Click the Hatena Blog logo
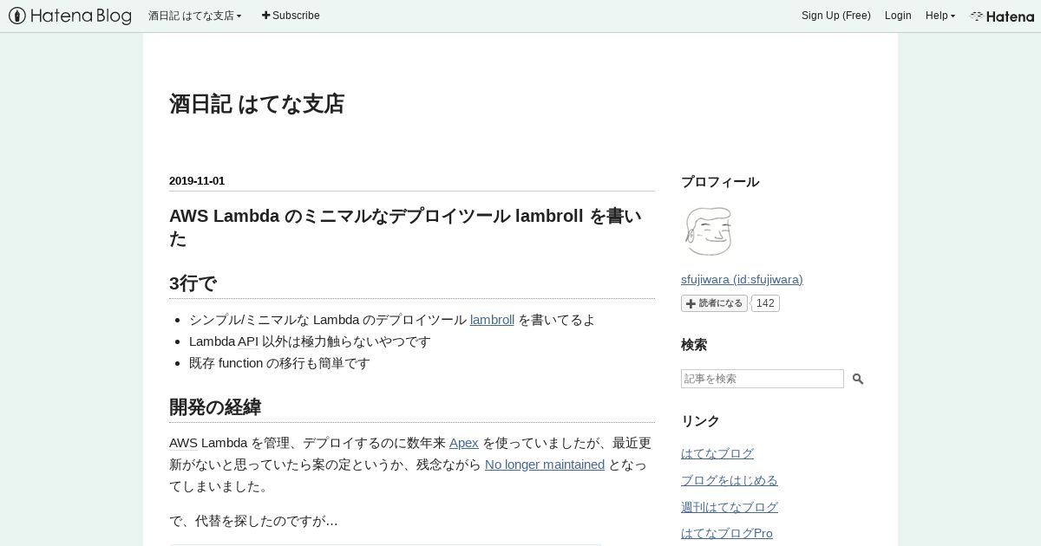The image size is (1041, 546). pos(69,16)
